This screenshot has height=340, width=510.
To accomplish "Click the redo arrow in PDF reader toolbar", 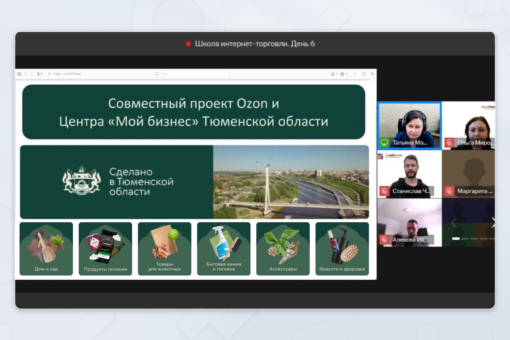I will (32, 74).
